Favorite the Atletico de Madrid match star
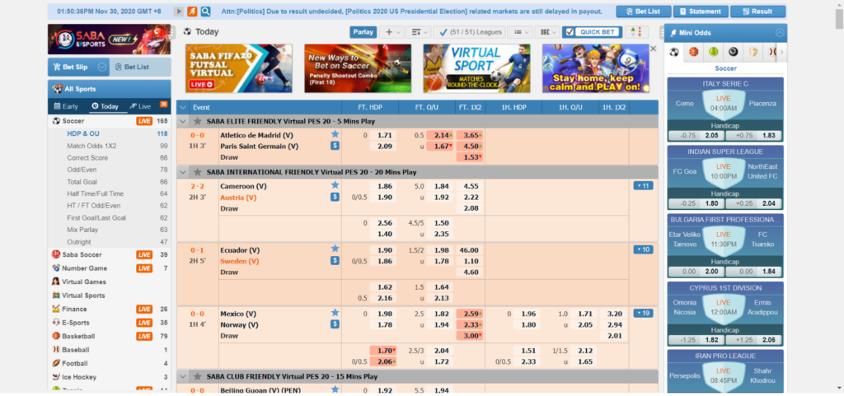Image resolution: width=844 pixels, height=396 pixels. click(335, 134)
